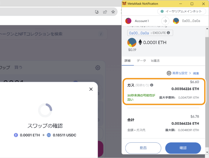209x158 pixels.
Task: Close the swap confirmation dialog
Action: (x=91, y=89)
